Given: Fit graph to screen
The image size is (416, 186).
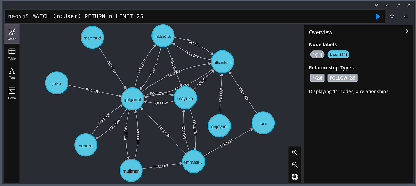Looking at the screenshot, I should tap(295, 177).
